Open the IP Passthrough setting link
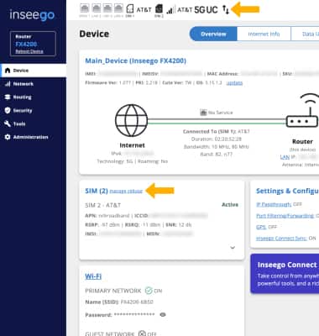This screenshot has width=319, height=336. click(274, 204)
